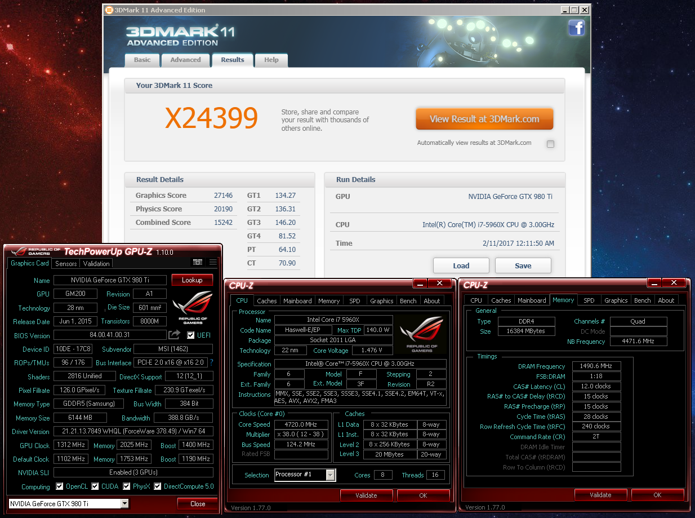Open the Help tab in 3DMark 11
This screenshot has width=695, height=518.
click(x=271, y=60)
